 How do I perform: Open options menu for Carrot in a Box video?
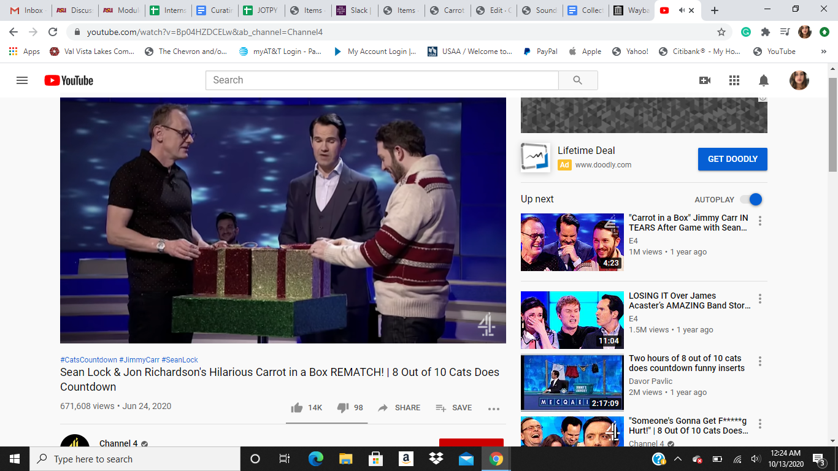(x=760, y=221)
